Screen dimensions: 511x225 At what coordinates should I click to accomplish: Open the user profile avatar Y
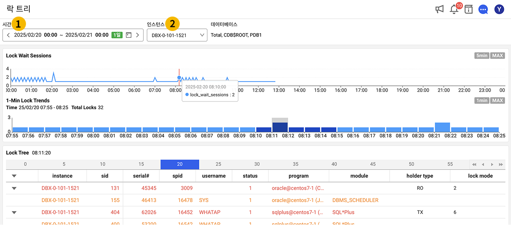[499, 9]
